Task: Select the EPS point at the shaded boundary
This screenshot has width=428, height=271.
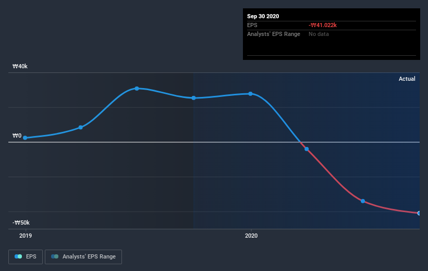Action: (193, 98)
